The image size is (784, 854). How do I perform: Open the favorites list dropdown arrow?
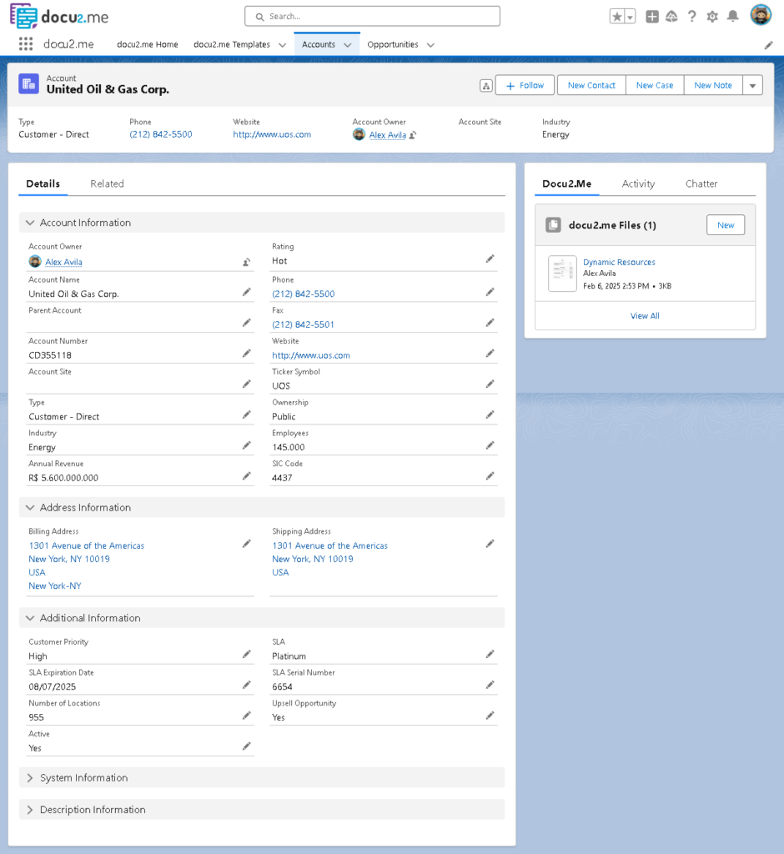pyautogui.click(x=630, y=17)
